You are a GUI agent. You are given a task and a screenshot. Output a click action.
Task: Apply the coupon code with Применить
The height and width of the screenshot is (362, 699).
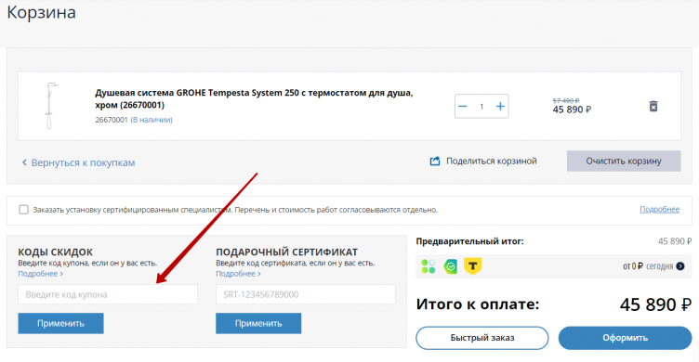(60, 323)
